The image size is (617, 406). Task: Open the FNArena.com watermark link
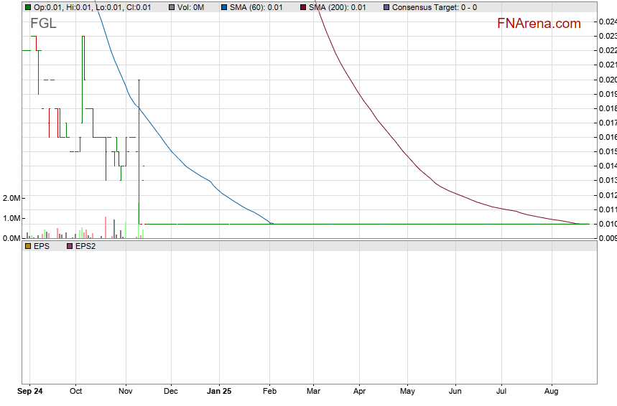[539, 24]
